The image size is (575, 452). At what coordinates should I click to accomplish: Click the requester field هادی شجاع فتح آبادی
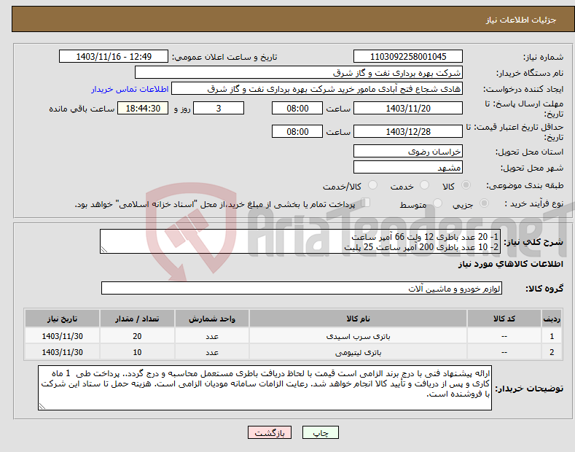317,88
